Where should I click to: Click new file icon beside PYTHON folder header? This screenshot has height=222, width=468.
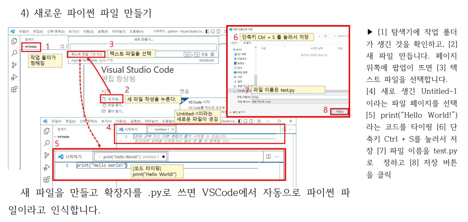[x=62, y=47]
